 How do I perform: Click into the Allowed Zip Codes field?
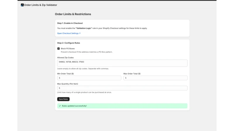(x=122, y=63)
